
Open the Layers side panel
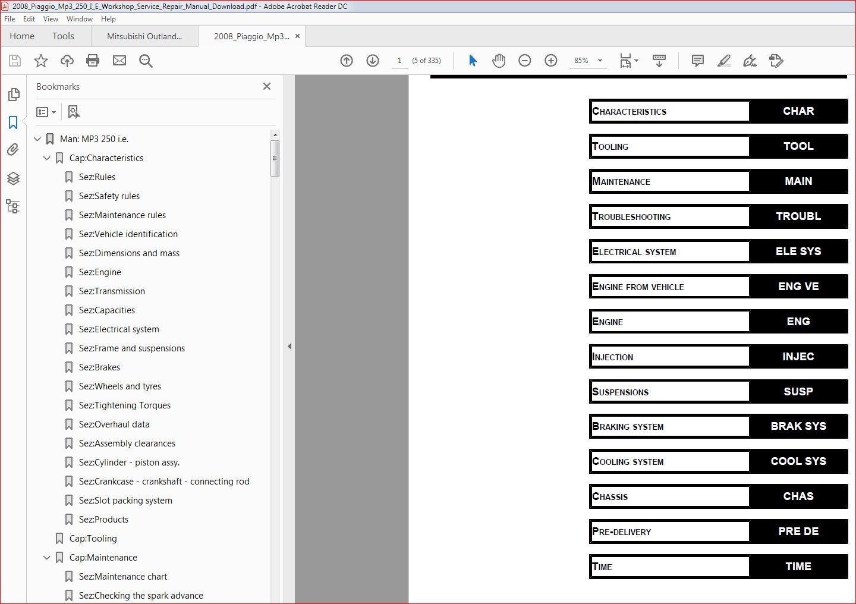(13, 178)
